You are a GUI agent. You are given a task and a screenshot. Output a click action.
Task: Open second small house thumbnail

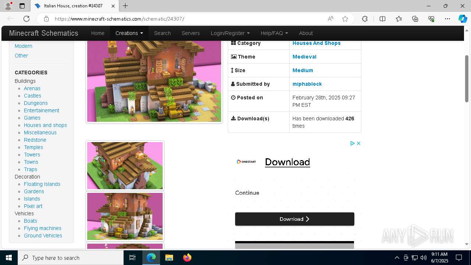125,216
